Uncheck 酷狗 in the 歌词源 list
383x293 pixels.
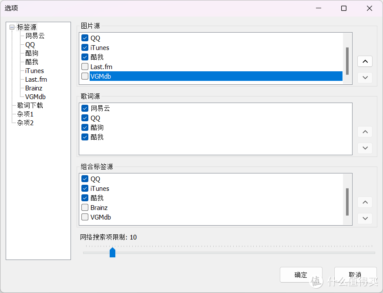click(x=84, y=127)
